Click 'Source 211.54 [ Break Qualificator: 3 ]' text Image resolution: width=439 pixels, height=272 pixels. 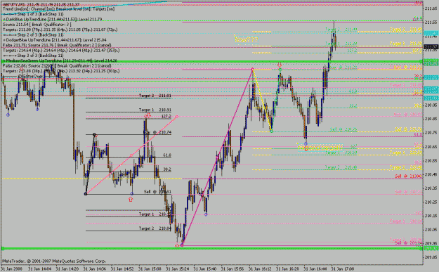[37, 25]
